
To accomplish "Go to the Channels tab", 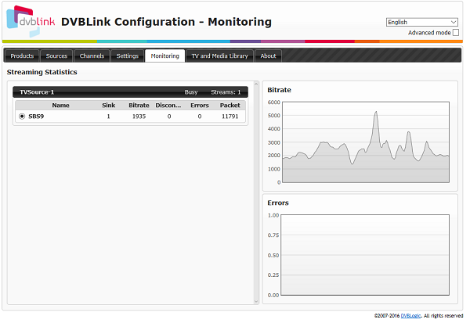I will click(x=92, y=56).
